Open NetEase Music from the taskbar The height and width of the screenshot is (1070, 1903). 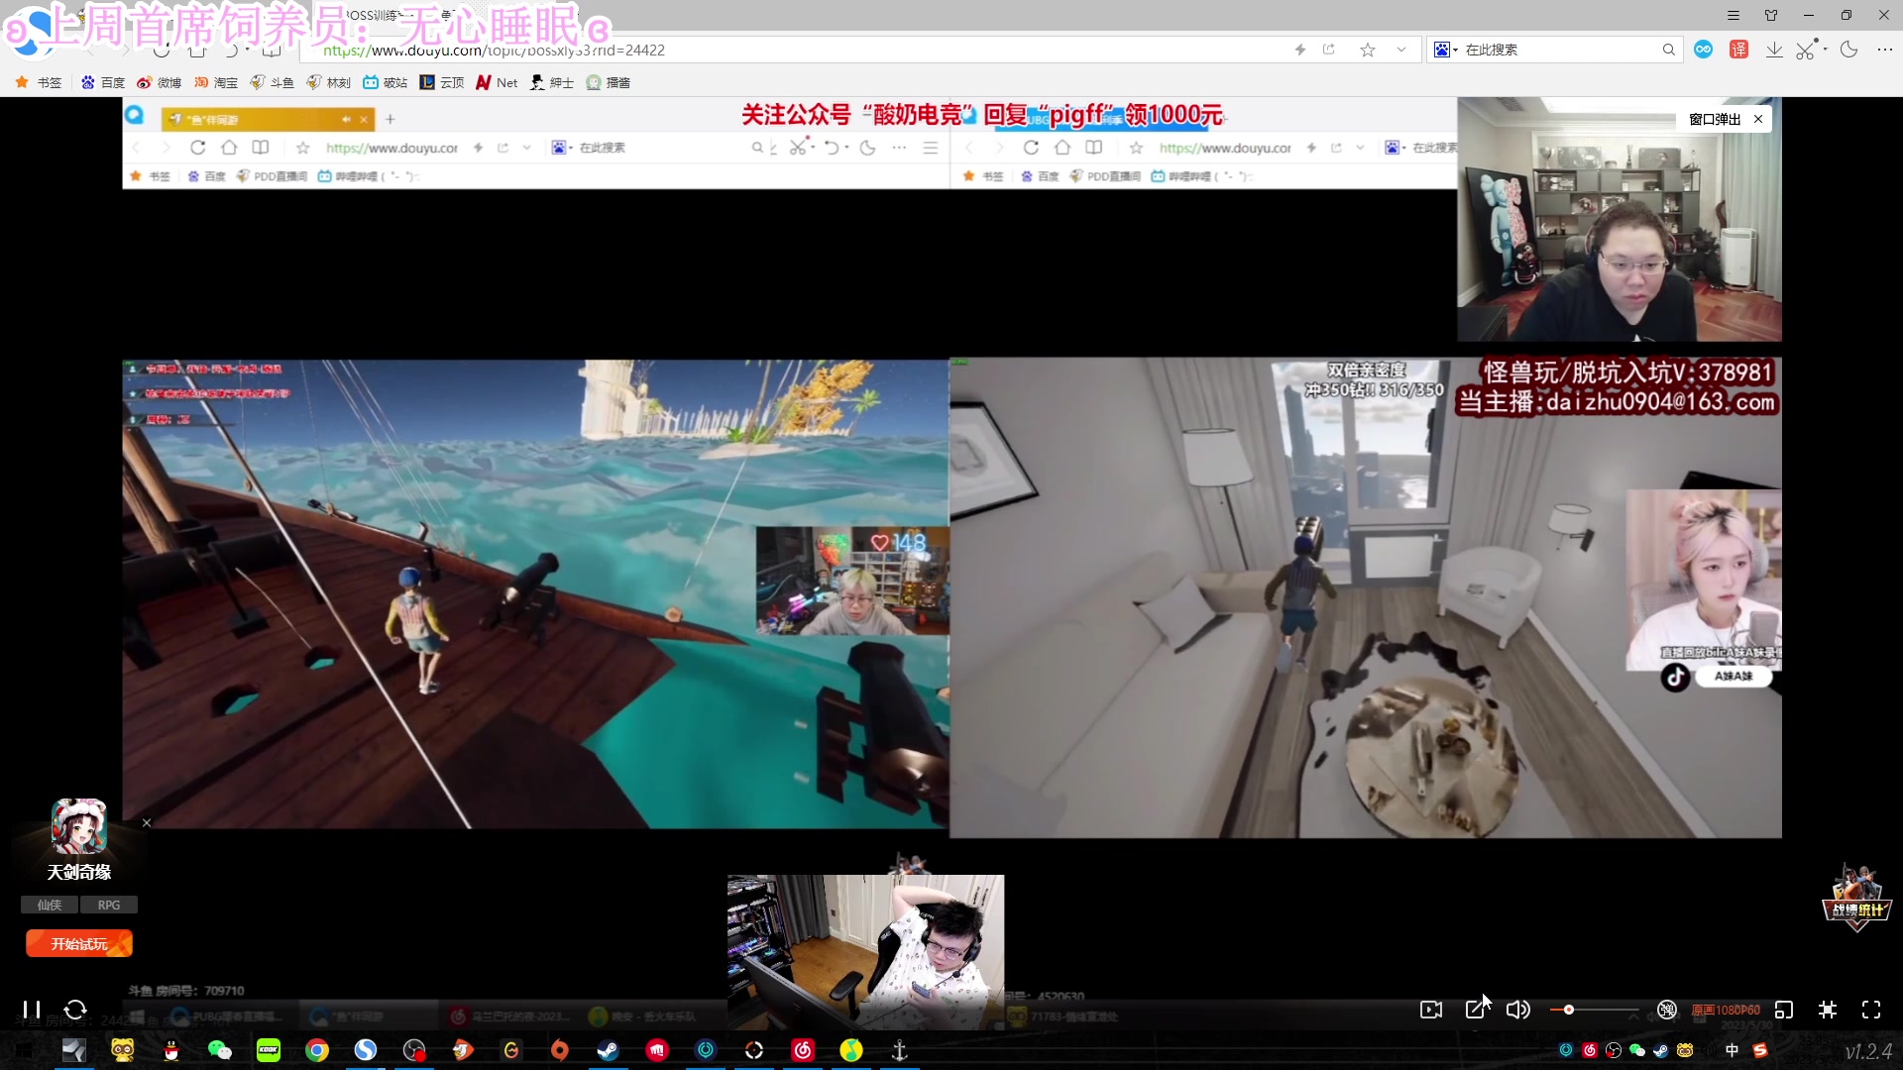point(803,1050)
